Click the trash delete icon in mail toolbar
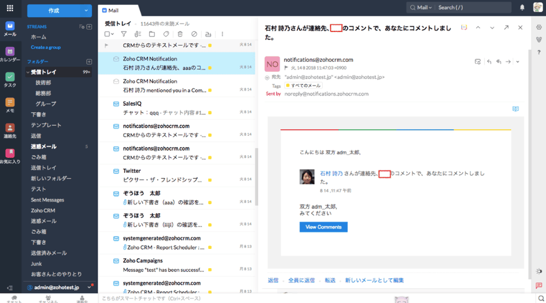546x303 pixels. [180, 34]
